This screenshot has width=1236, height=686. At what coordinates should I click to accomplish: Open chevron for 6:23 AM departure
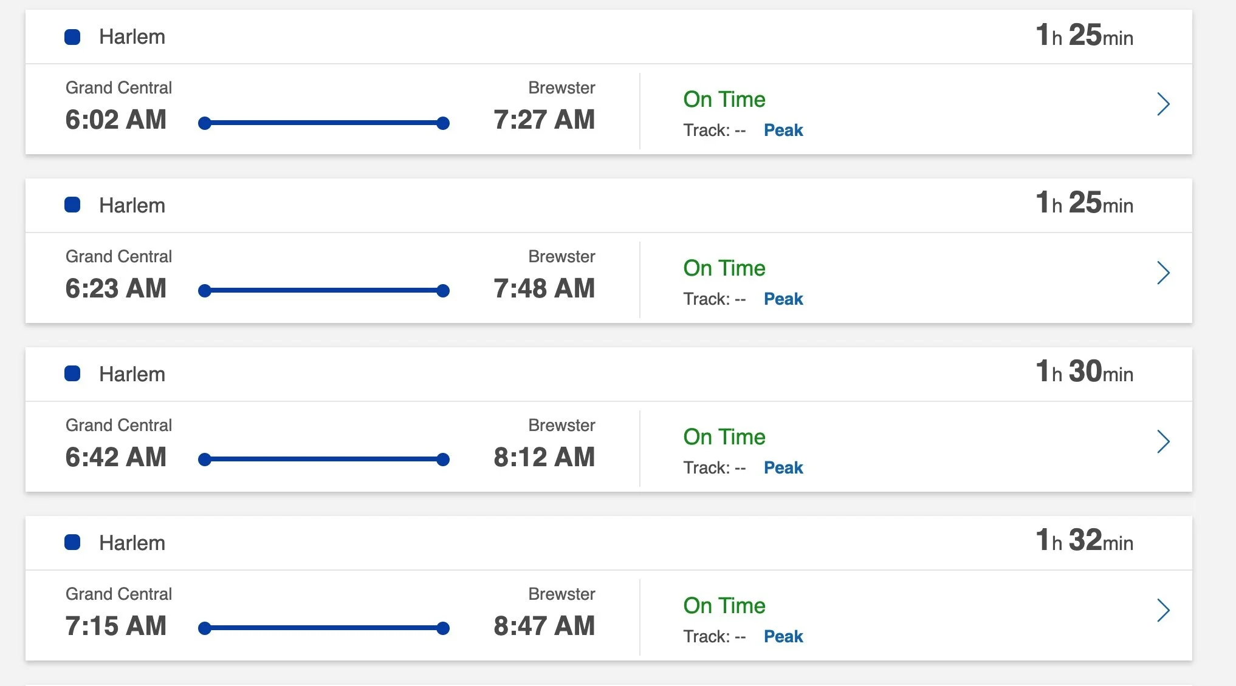click(1163, 273)
